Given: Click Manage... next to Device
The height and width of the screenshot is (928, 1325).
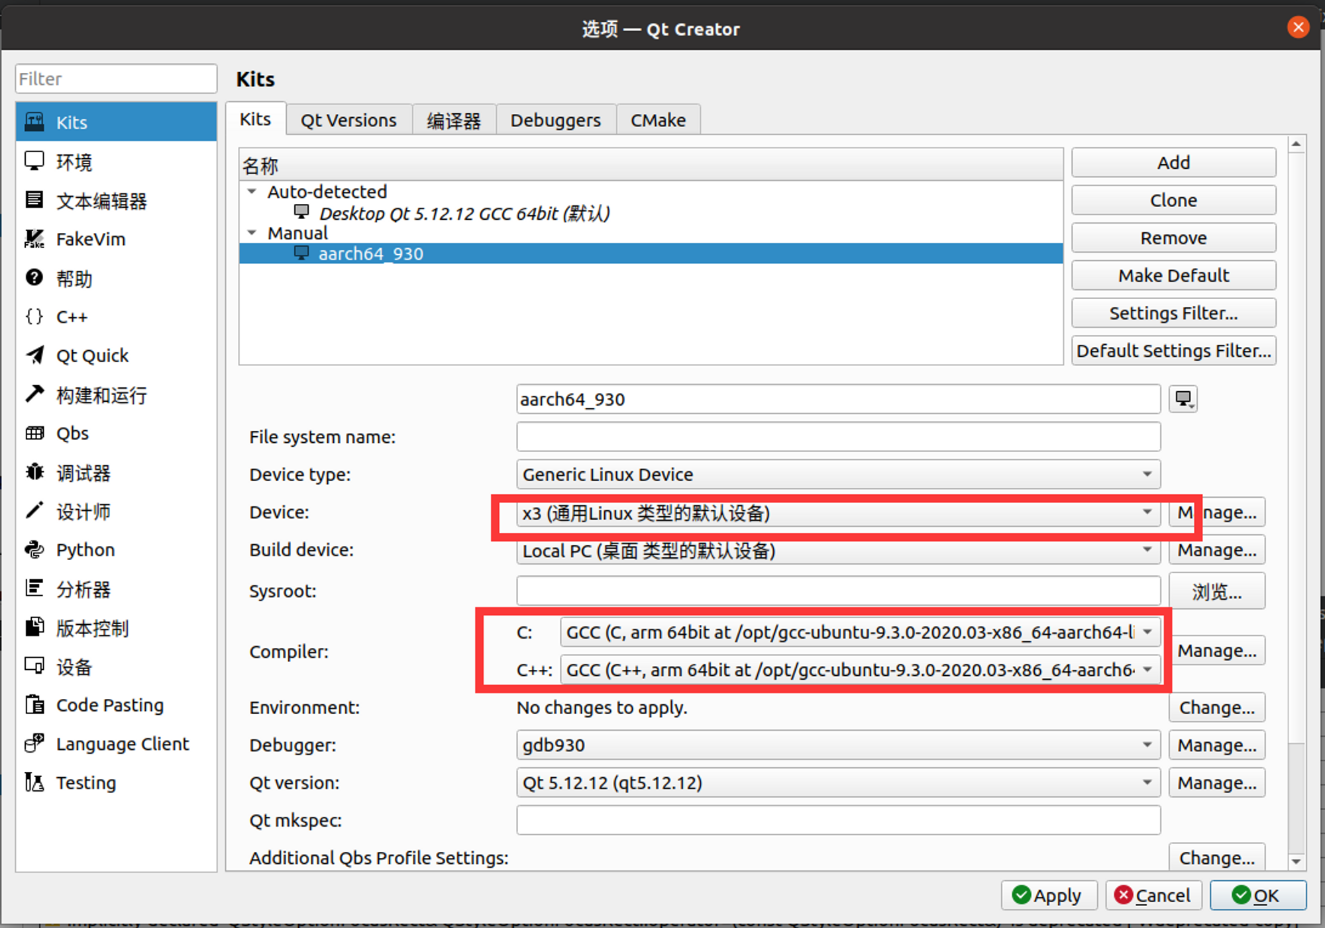Looking at the screenshot, I should pyautogui.click(x=1217, y=512).
